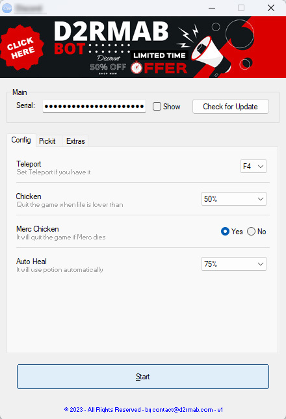286x419 pixels.
Task: Maximize the application window
Action: [x=241, y=8]
